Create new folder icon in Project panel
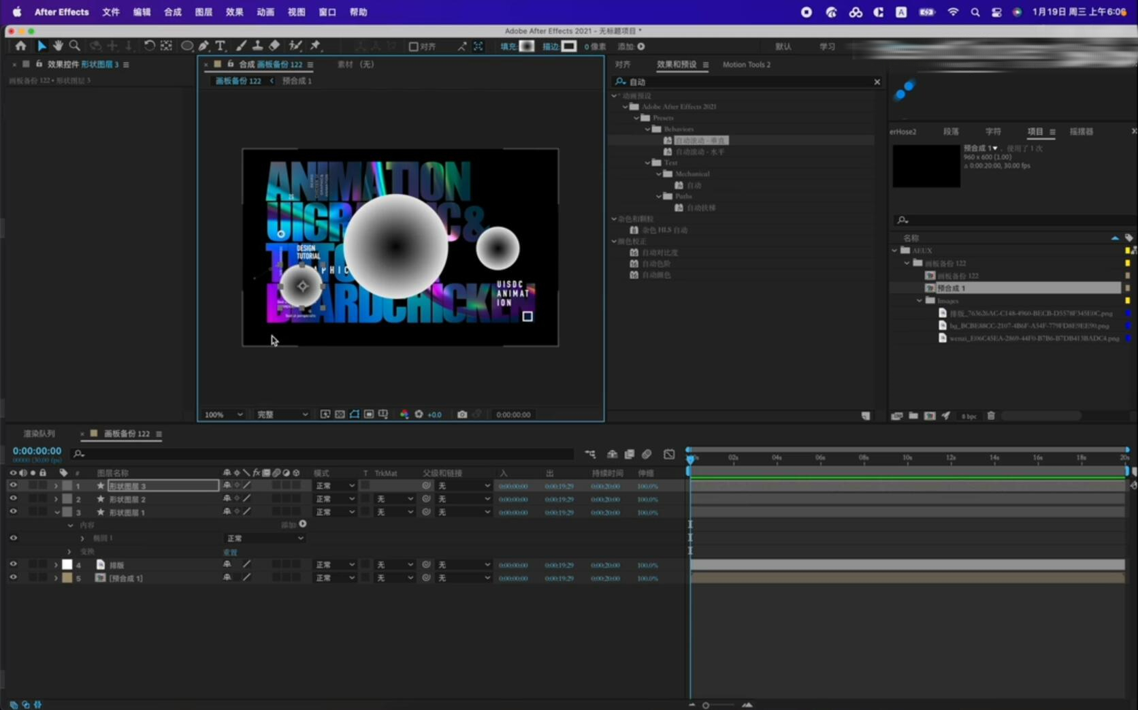The image size is (1138, 710). click(913, 415)
